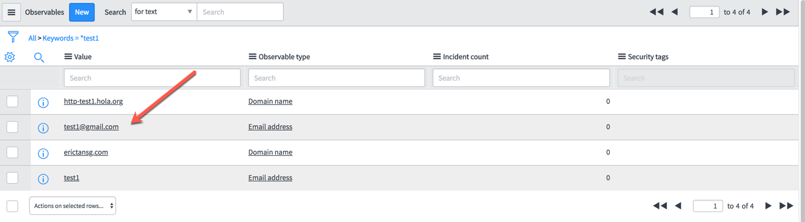Viewport: 805px width, 222px height.
Task: Open the erictansg.com observable
Action: click(x=86, y=152)
